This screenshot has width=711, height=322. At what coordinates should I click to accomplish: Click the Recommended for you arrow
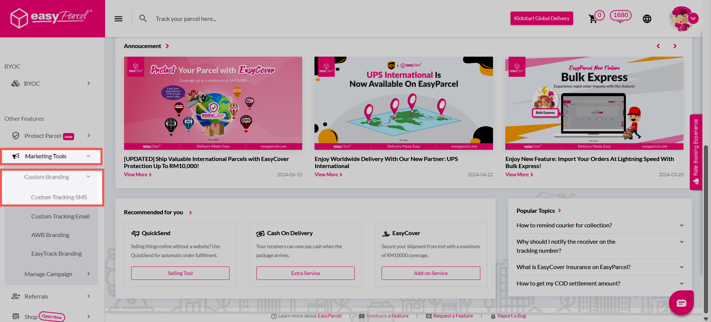point(190,212)
